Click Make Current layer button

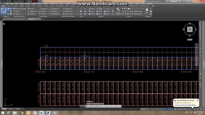(137, 11)
